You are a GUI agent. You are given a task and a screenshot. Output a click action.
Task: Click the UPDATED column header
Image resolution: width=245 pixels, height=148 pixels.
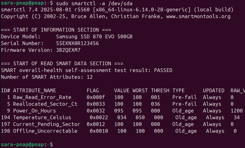pos(213,90)
